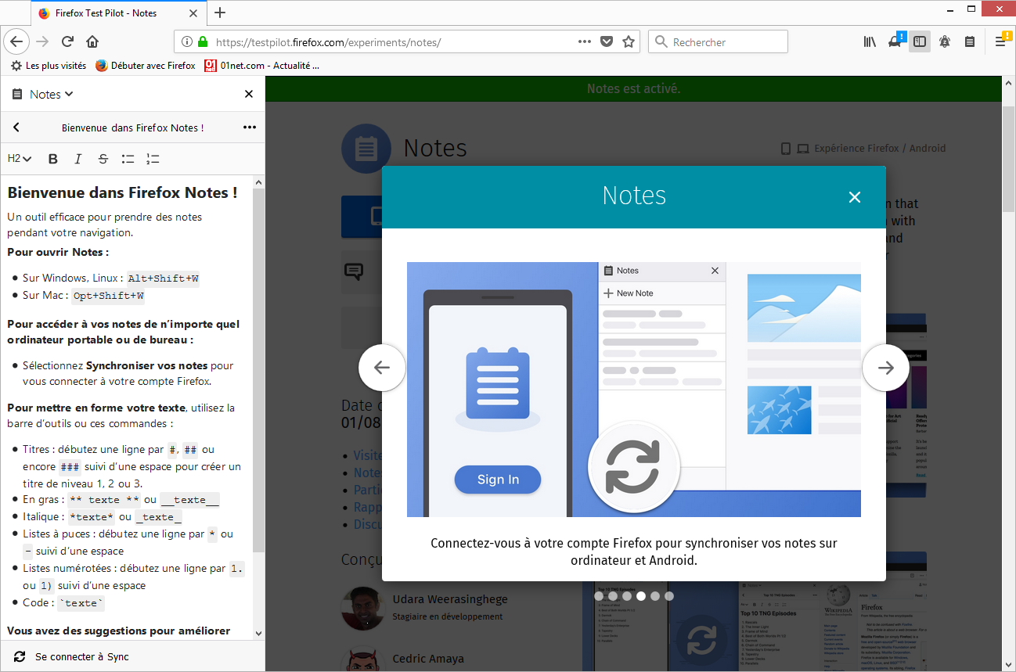The height and width of the screenshot is (672, 1016).
Task: Click the Udara Weerasinghege contributor name
Action: (x=450, y=599)
